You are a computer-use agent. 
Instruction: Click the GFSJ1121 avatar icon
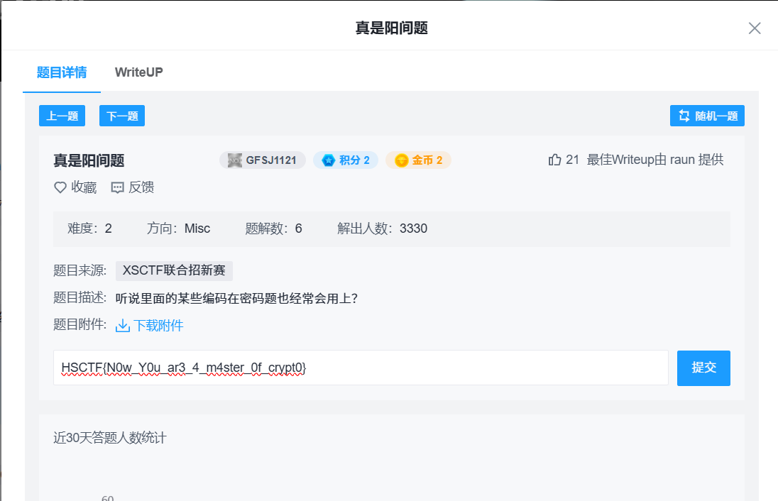pyautogui.click(x=234, y=160)
